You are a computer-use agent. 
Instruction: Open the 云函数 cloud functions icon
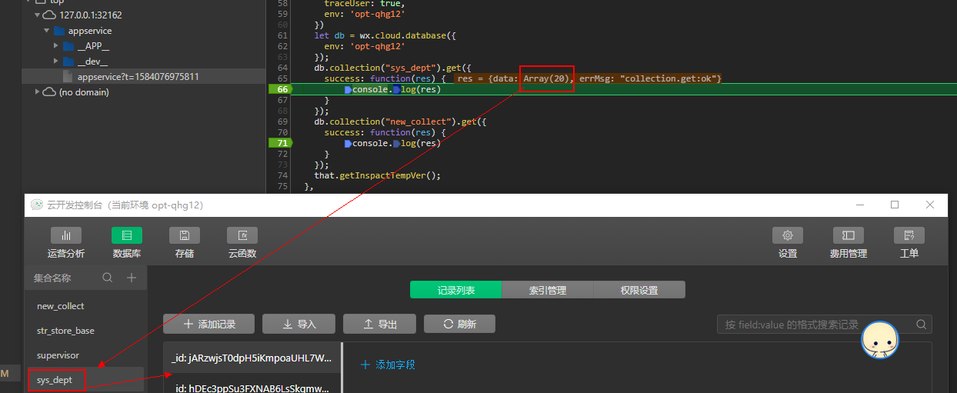242,235
